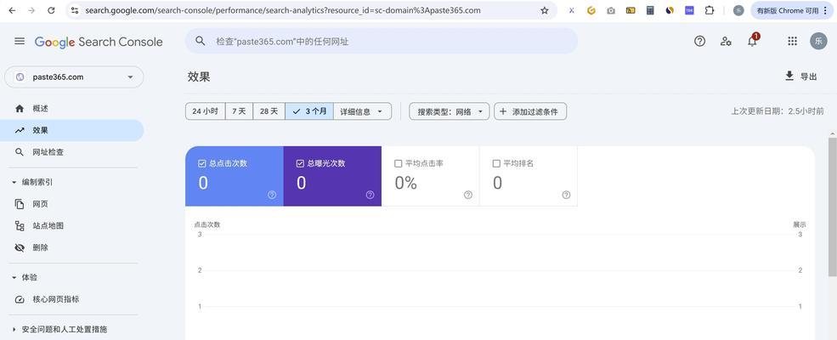The image size is (837, 340).
Task: Uncheck the 总曝光次数 metric
Action: 300,163
